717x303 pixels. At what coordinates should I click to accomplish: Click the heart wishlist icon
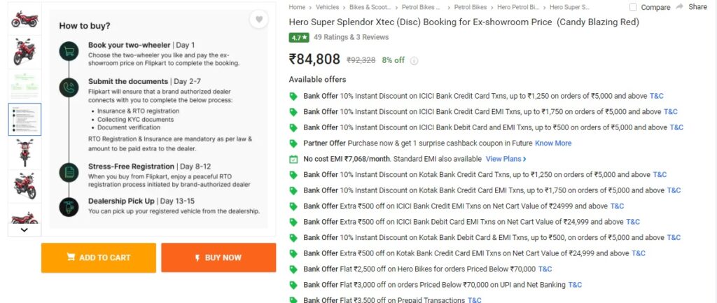259,19
